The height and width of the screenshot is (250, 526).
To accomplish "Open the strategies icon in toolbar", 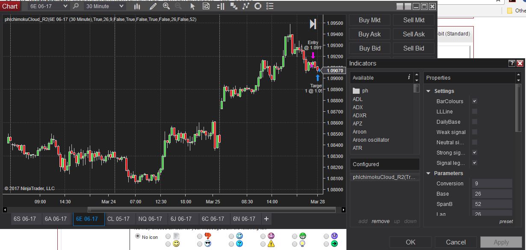I will pyautogui.click(x=245, y=6).
